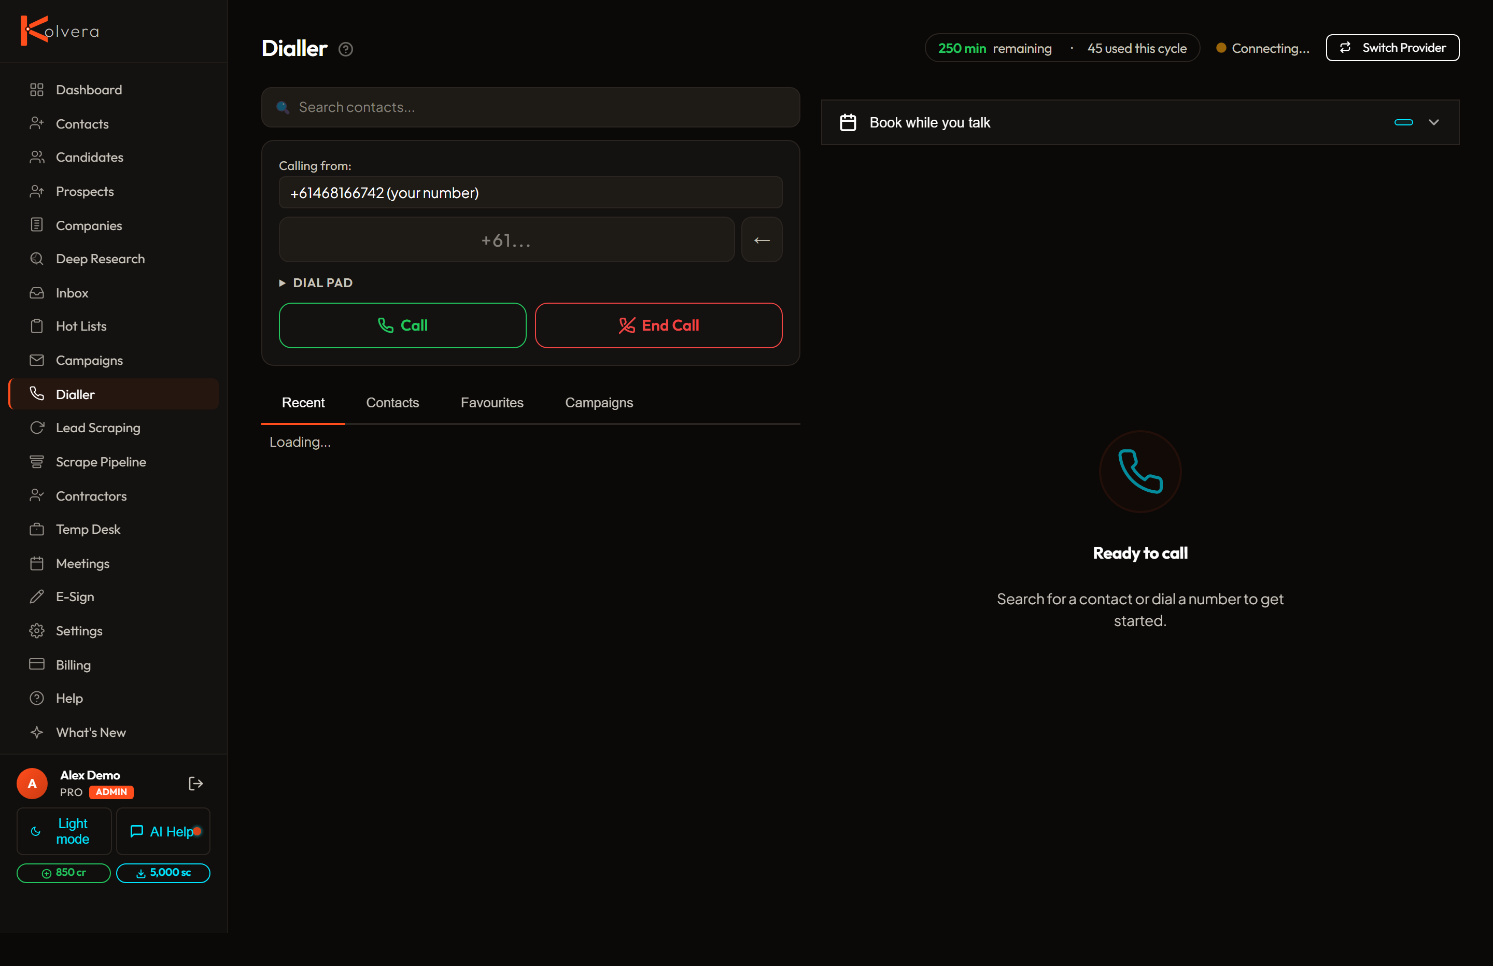Click the 45 used this cycle text

[1137, 48]
